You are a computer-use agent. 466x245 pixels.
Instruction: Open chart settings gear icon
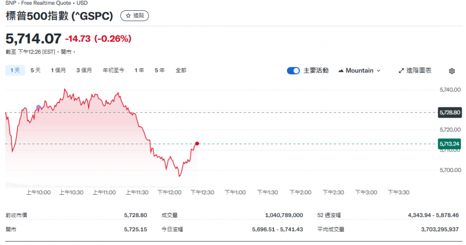[452, 71]
